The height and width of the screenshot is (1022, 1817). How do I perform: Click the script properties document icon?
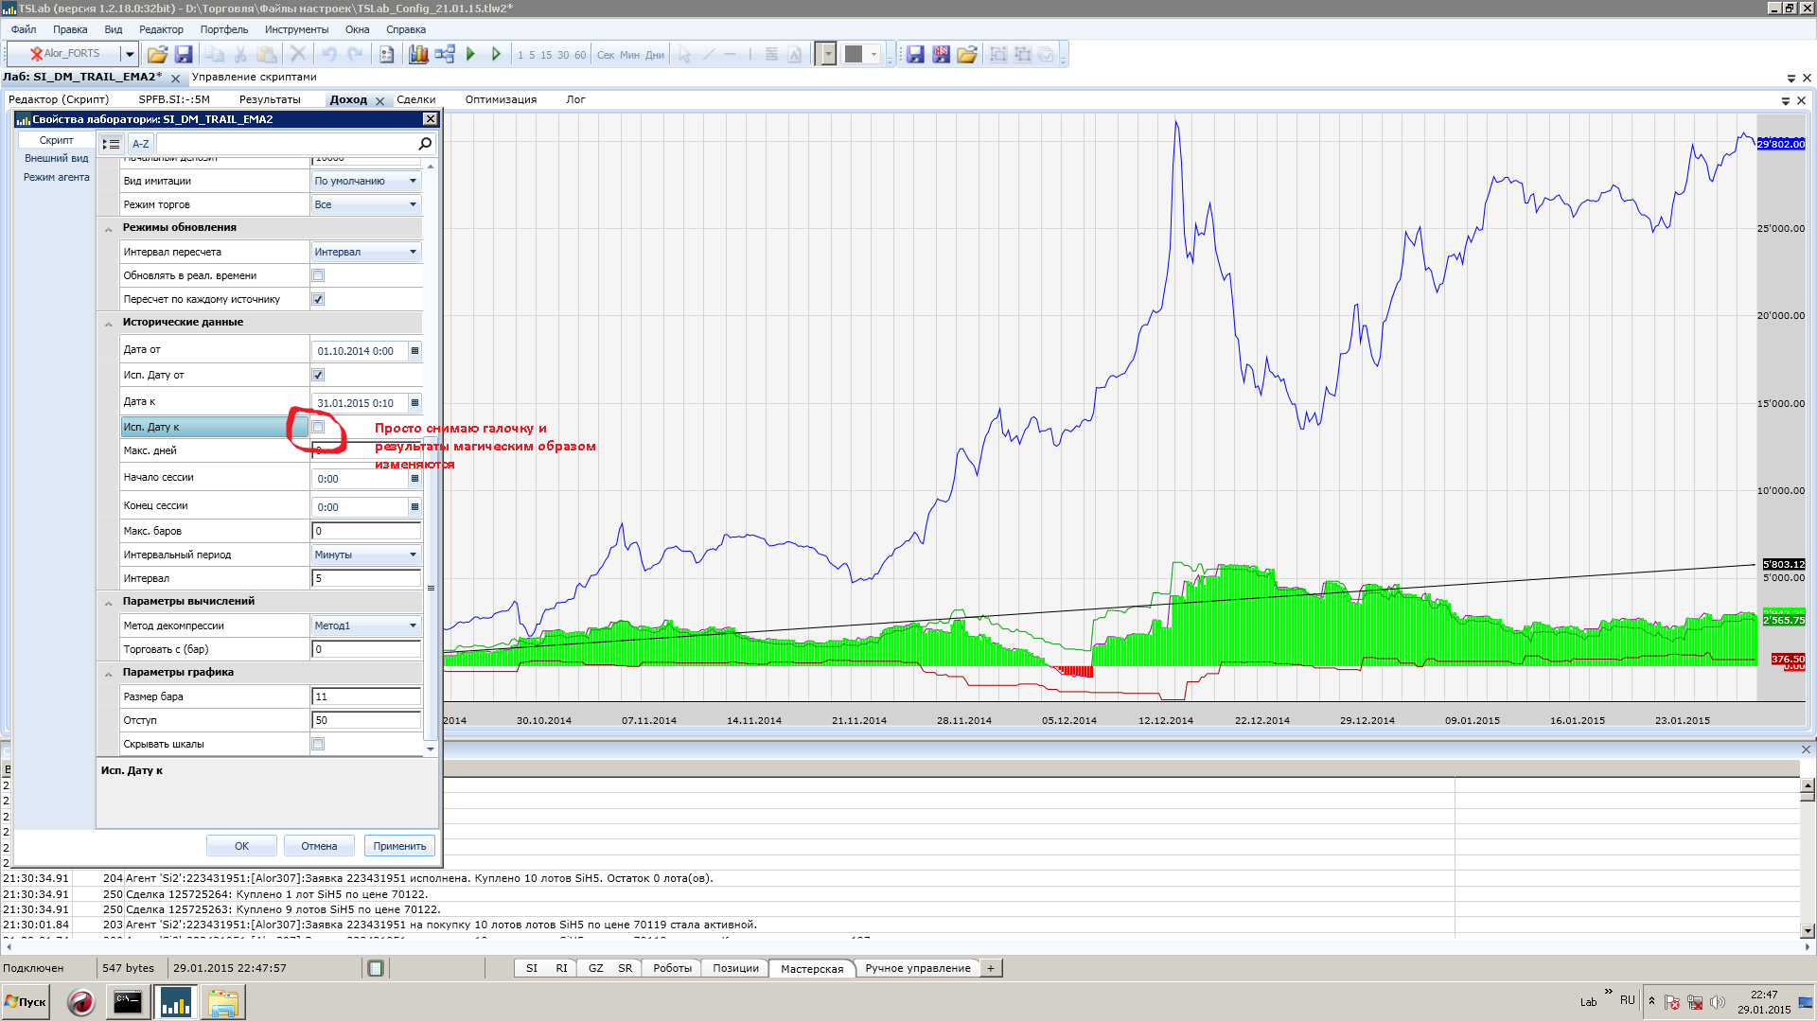386,54
